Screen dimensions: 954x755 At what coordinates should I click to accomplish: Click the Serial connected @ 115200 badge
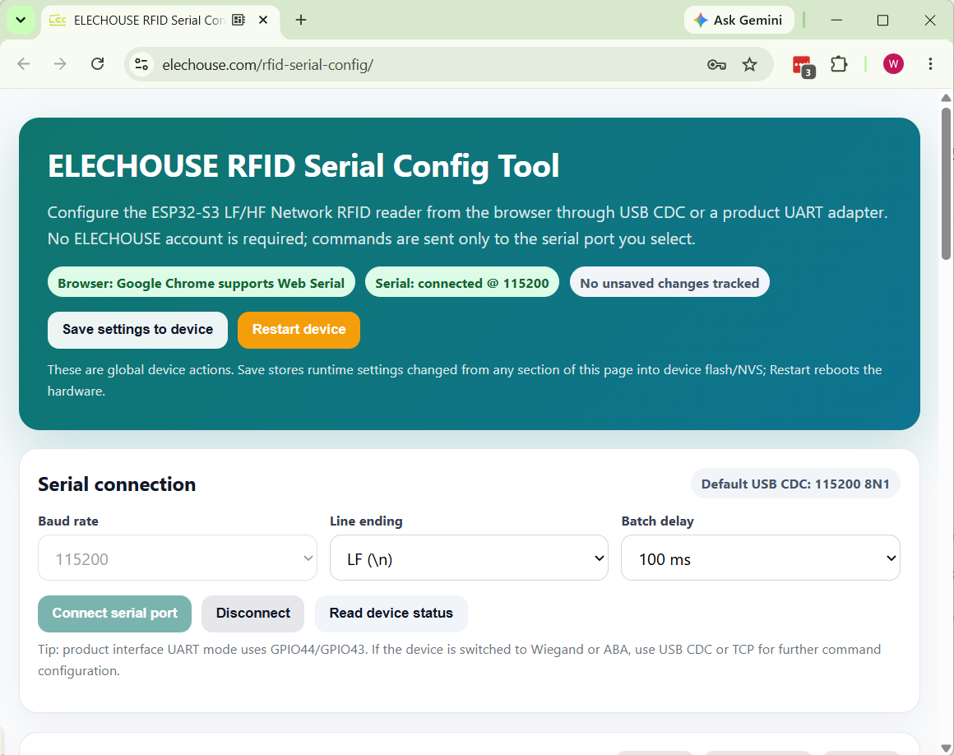(462, 282)
